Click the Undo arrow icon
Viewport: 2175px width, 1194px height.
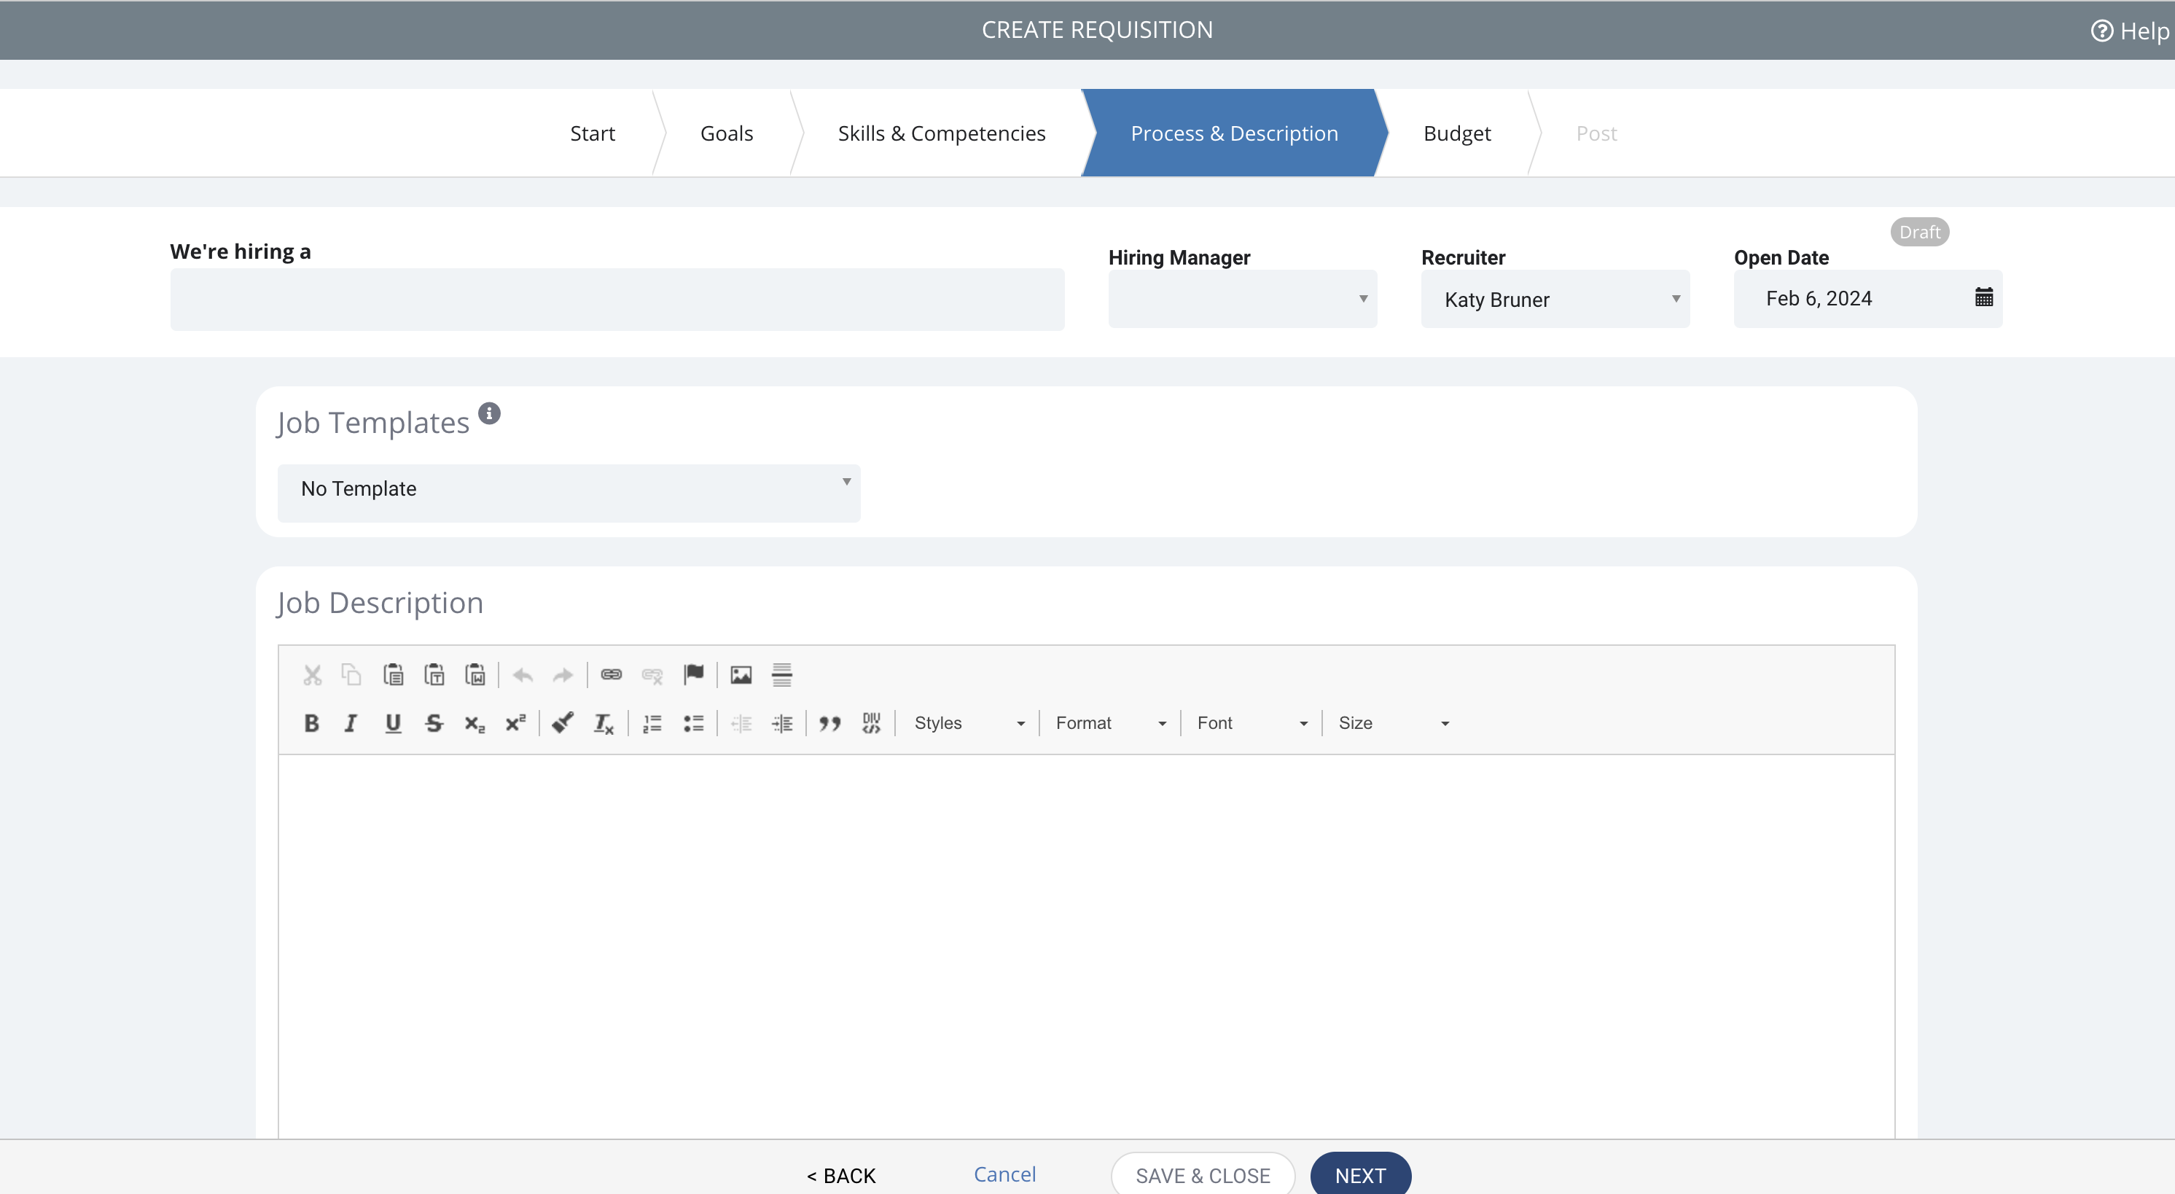523,675
